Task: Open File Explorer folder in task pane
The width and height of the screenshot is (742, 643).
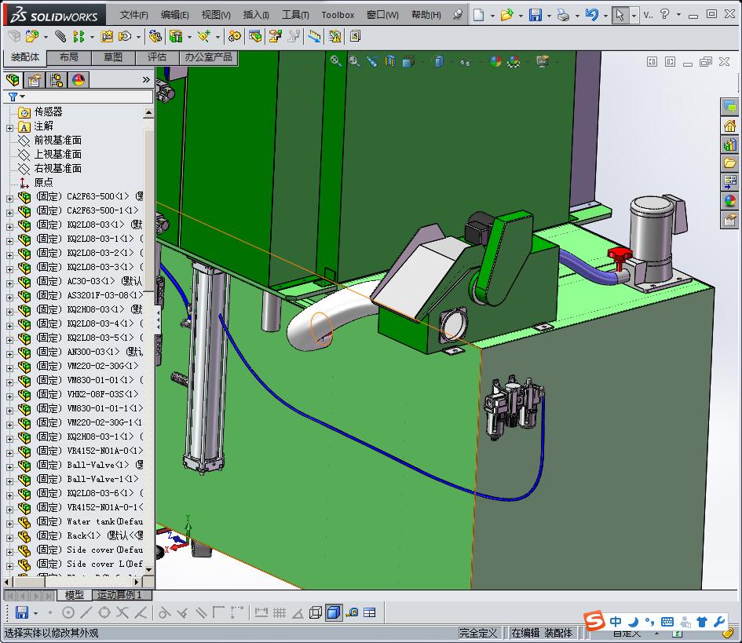Action: pyautogui.click(x=729, y=163)
